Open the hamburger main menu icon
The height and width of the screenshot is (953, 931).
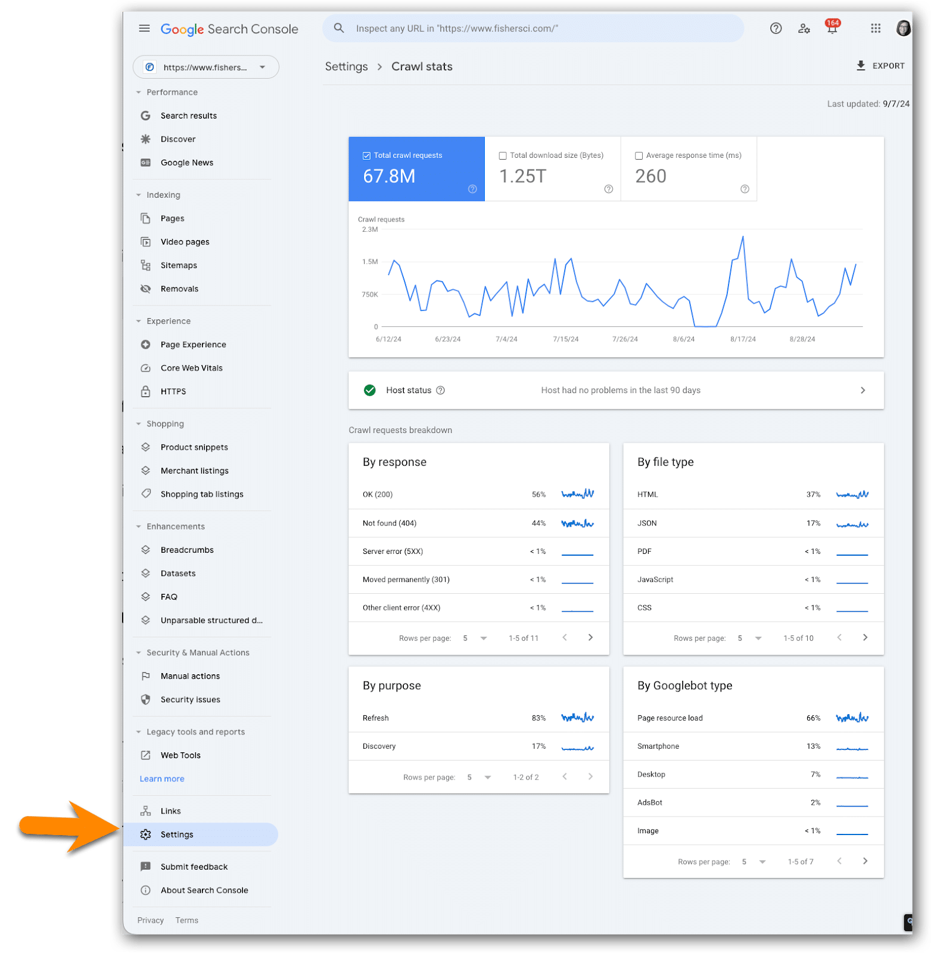[144, 29]
